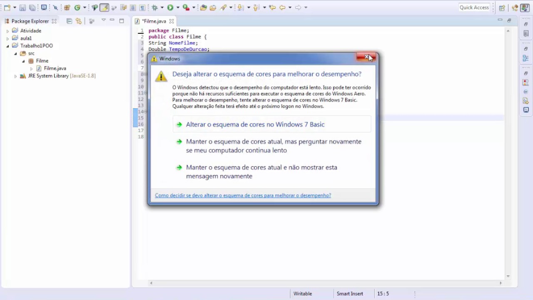533x300 pixels.
Task: Click the Open Task folder icon
Action: [213, 7]
